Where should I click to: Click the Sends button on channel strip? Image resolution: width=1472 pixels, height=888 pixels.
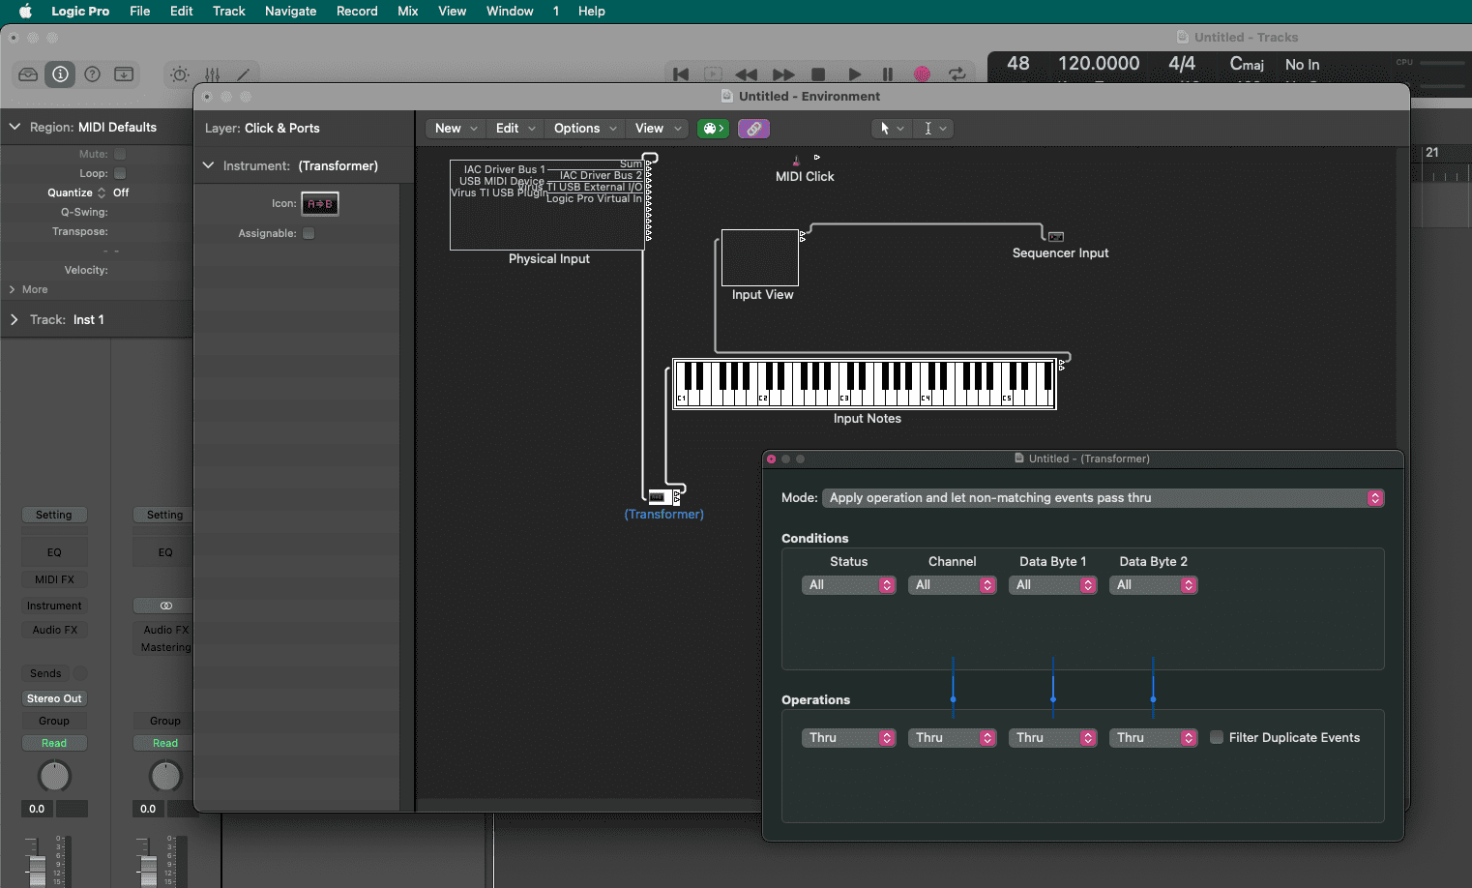point(45,673)
